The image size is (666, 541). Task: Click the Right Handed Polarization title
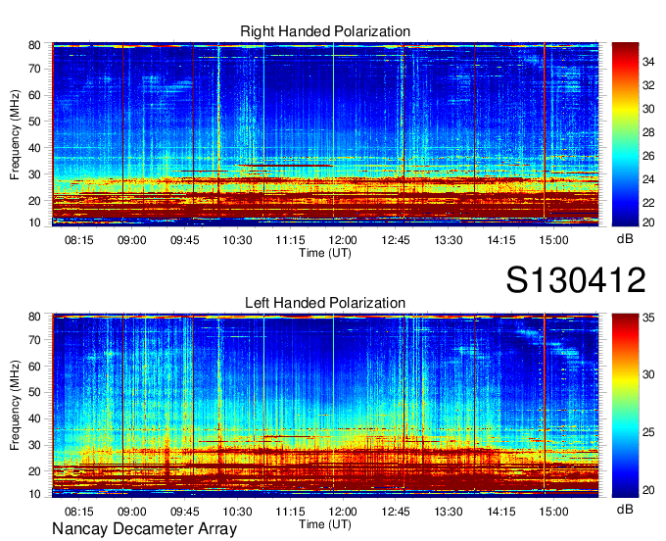(325, 31)
